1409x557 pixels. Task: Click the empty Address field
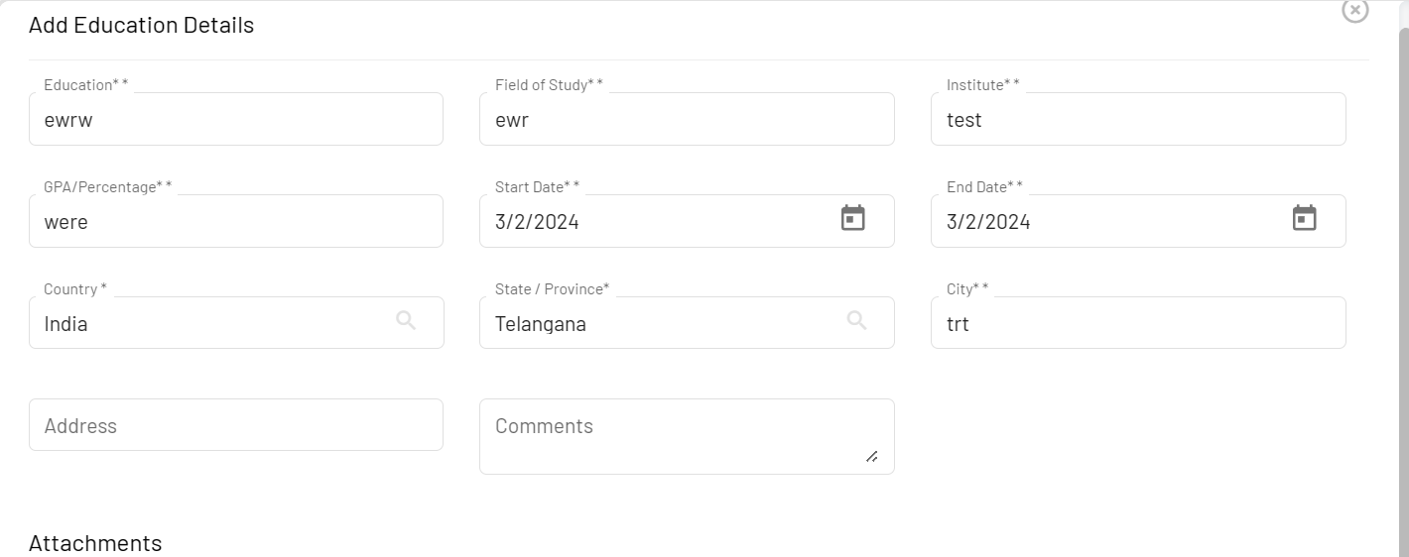point(235,425)
